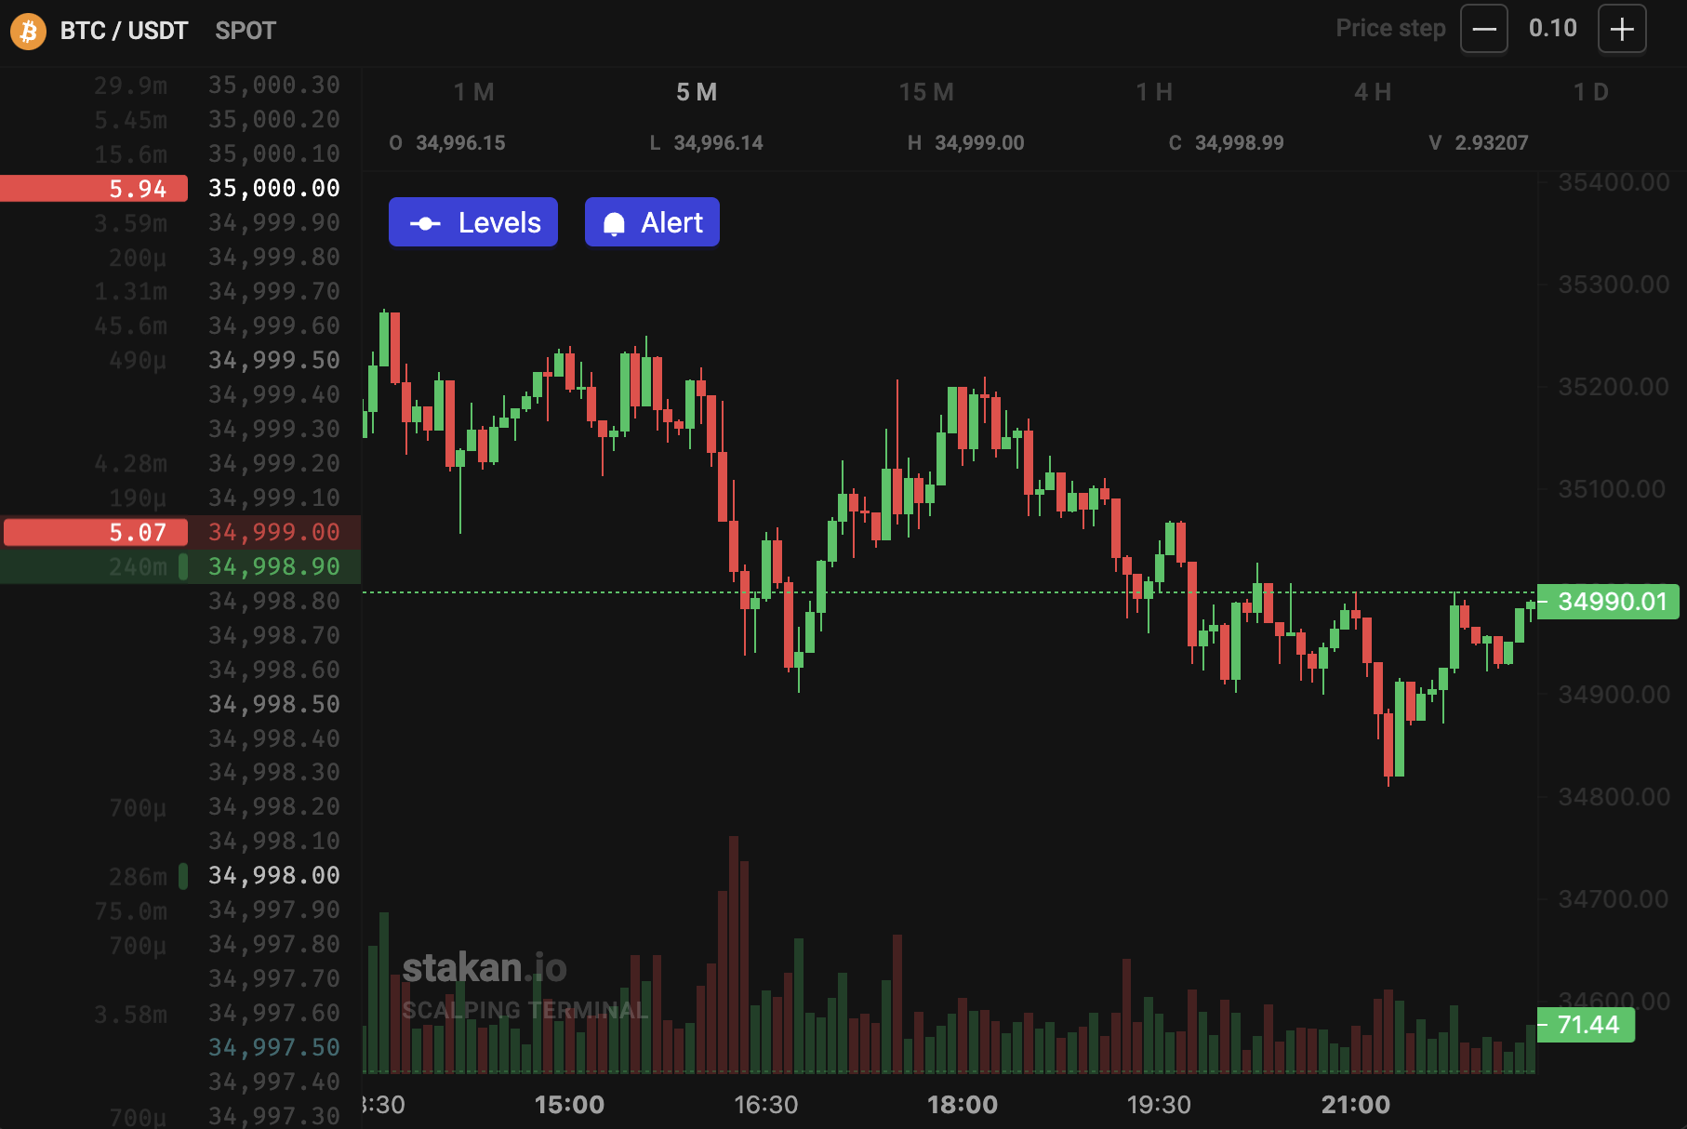Screen dimensions: 1687x1129
Task: Click the SPOT market label
Action: [x=245, y=30]
